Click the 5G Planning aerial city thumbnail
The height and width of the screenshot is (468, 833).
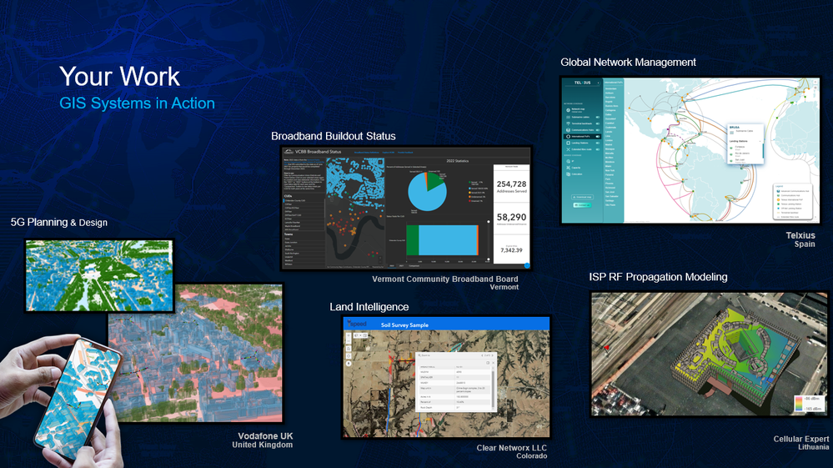pos(99,275)
